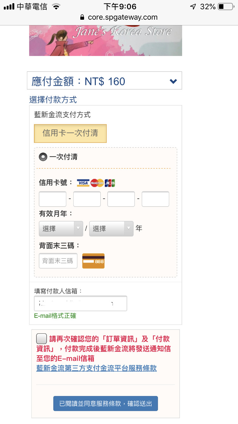This screenshot has width=238, height=424.
Task: Tap the Jane's Korea Store banner
Action: [106, 41]
